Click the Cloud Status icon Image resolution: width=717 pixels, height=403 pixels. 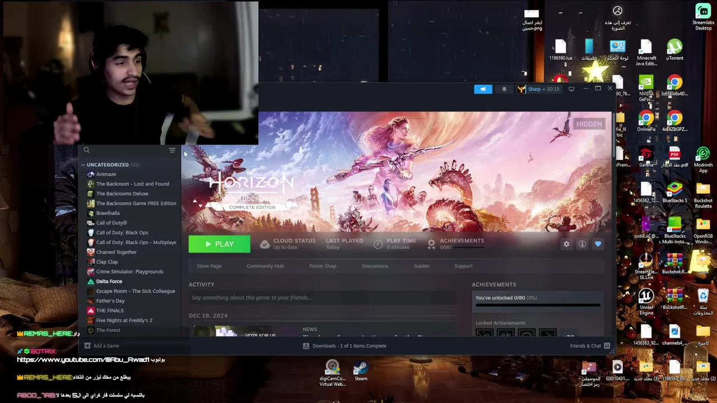pyautogui.click(x=264, y=244)
